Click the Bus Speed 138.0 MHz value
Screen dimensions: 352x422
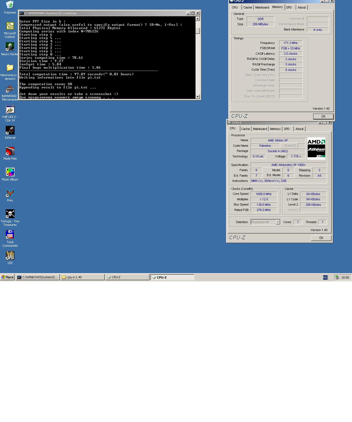click(x=264, y=205)
